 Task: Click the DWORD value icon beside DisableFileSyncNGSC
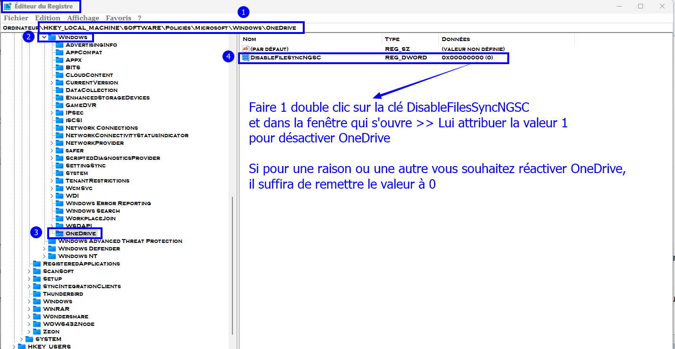click(x=245, y=58)
